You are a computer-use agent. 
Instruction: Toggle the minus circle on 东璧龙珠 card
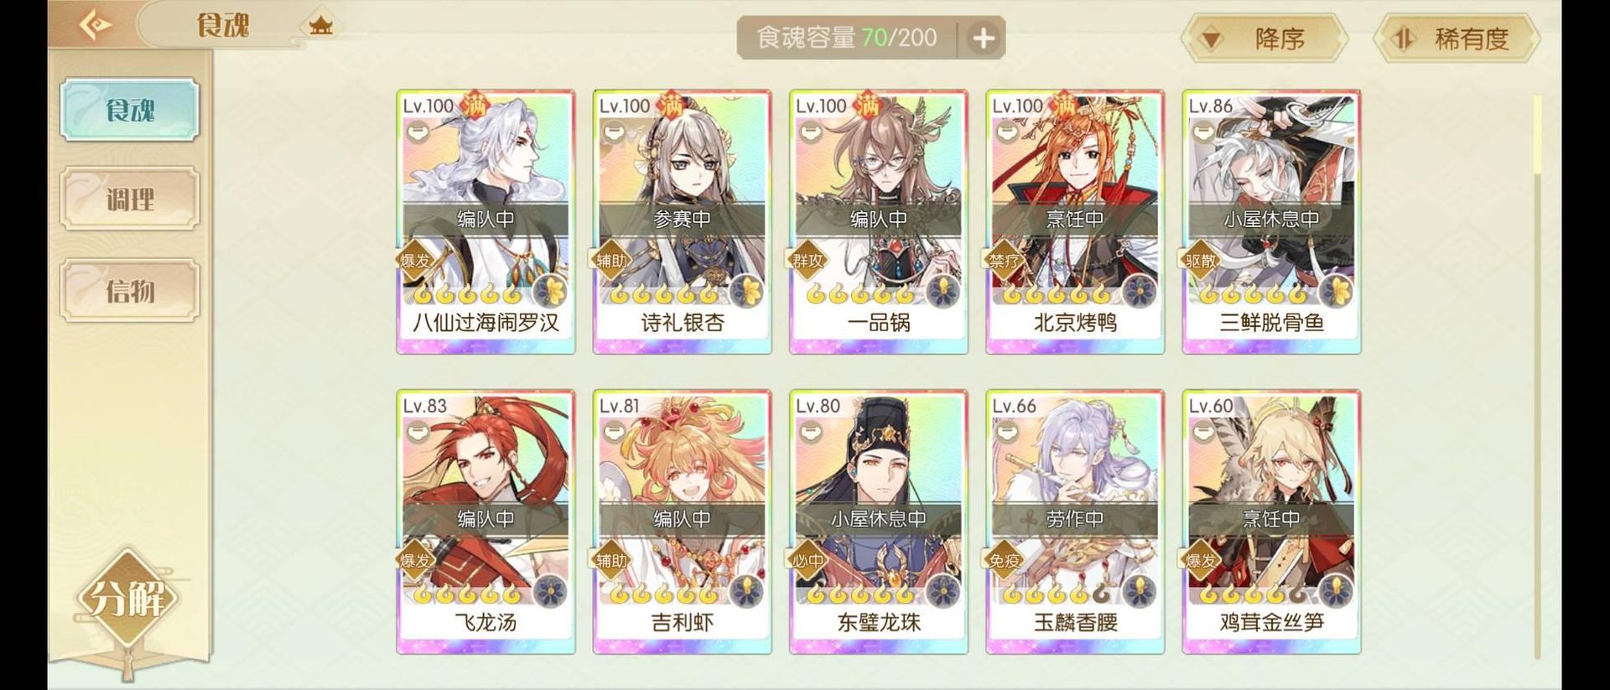[810, 432]
